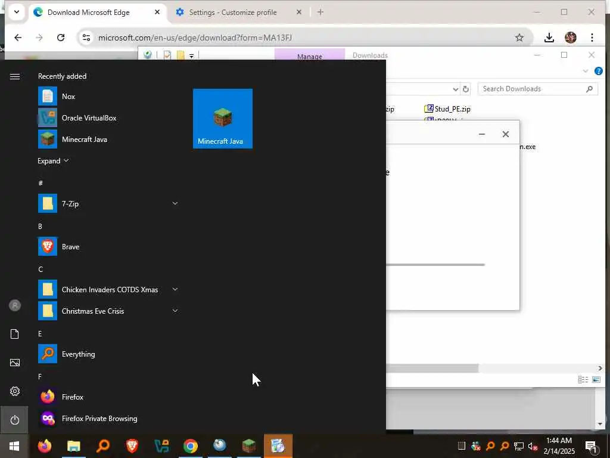Viewport: 610px width, 458px height.
Task: Open Minecraft Java in Recently added list
Action: click(108, 139)
